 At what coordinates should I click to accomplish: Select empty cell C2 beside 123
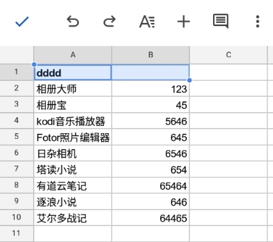click(228, 89)
